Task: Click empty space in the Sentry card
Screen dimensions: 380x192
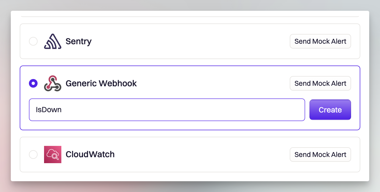Action: (x=189, y=41)
